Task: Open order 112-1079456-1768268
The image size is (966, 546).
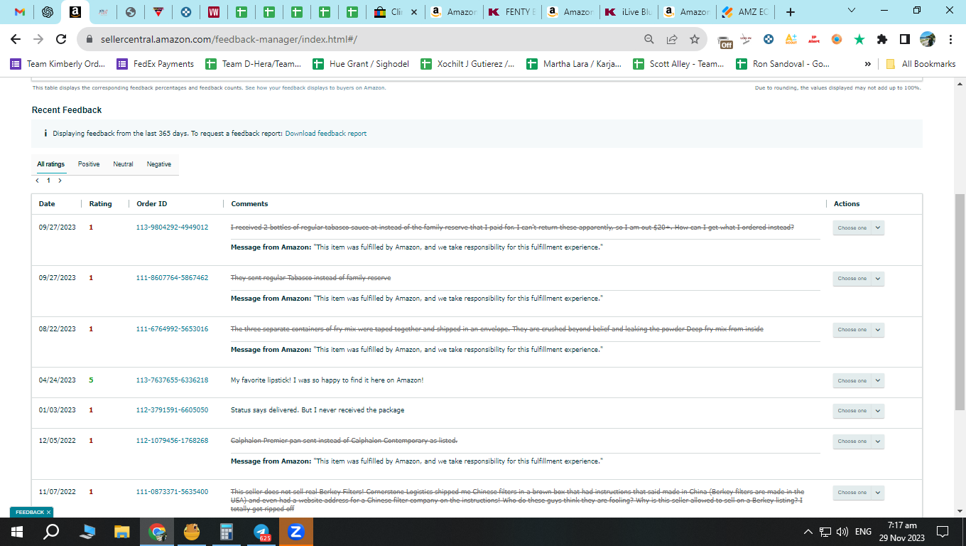Action: pos(172,441)
